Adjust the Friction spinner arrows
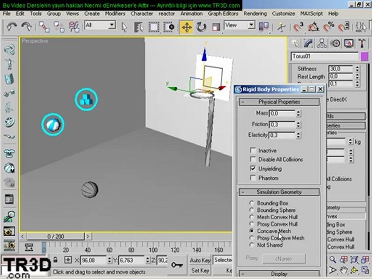 298,124
